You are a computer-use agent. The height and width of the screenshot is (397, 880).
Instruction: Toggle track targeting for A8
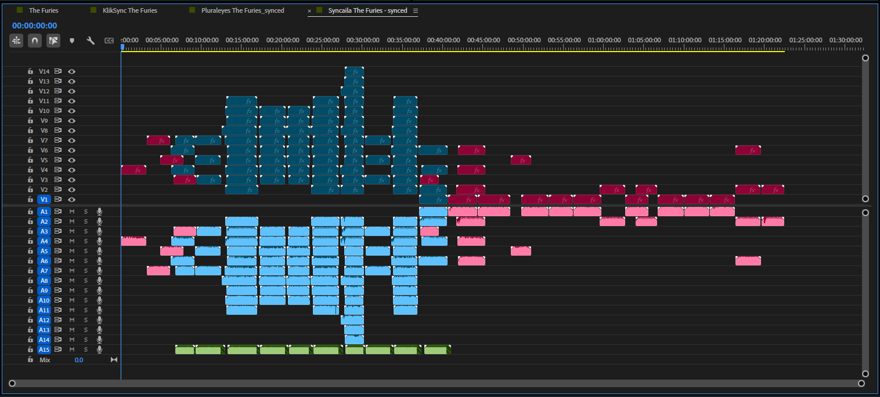click(44, 281)
